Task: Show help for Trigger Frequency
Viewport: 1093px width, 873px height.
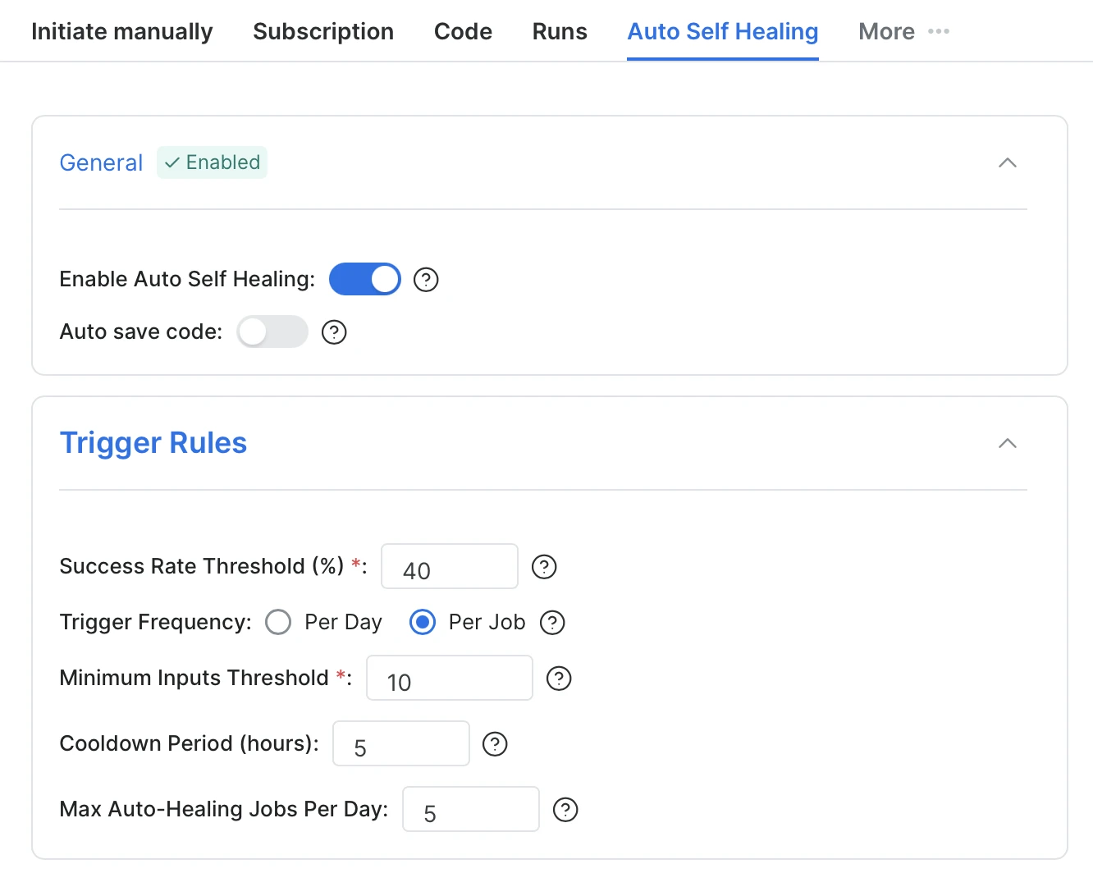Action: pyautogui.click(x=552, y=623)
